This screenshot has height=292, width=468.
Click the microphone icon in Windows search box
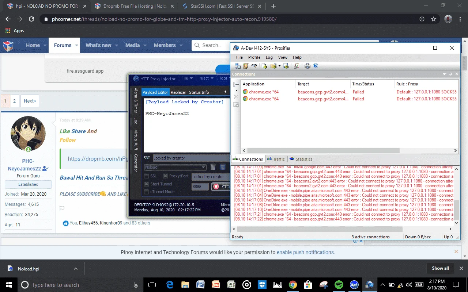(136, 285)
